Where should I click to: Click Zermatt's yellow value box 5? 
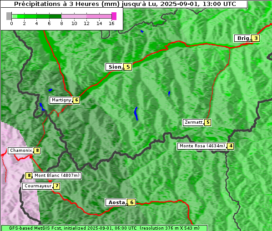[x=208, y=122]
